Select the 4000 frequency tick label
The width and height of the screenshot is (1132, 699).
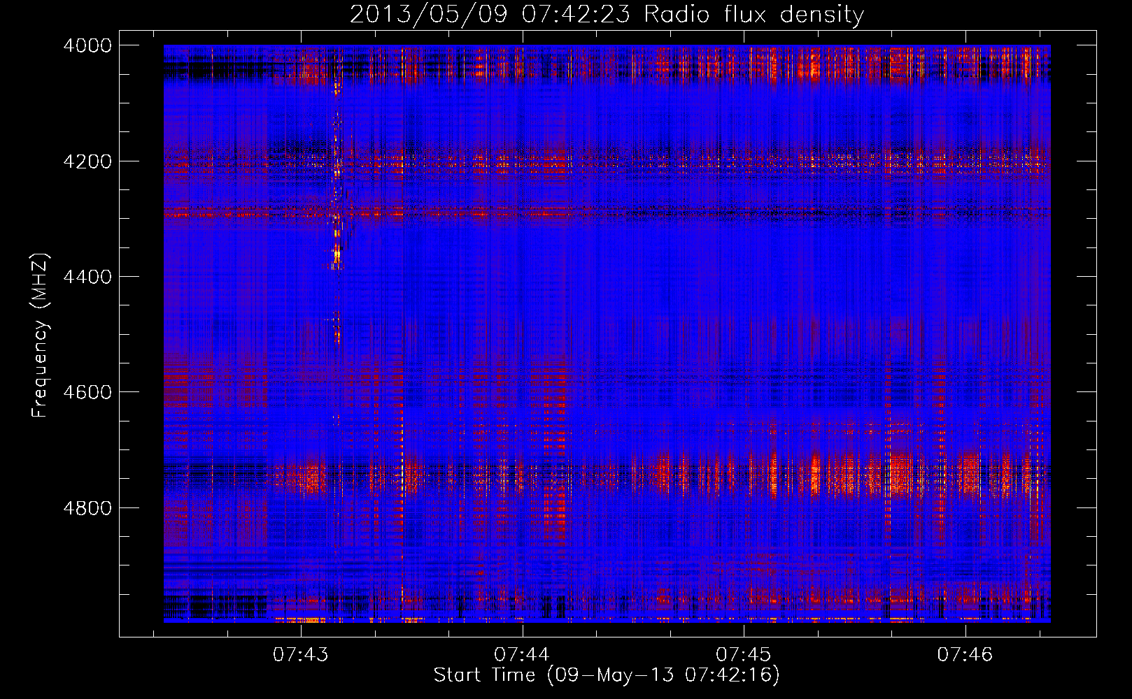(87, 45)
